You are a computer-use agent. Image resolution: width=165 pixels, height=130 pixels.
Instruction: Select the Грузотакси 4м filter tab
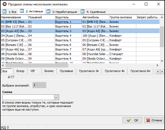point(115,71)
